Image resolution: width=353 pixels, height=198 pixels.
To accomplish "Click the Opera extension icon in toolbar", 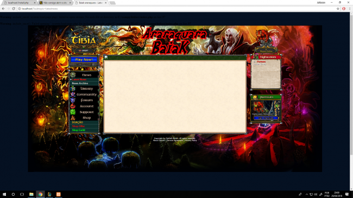I will tap(344, 9).
